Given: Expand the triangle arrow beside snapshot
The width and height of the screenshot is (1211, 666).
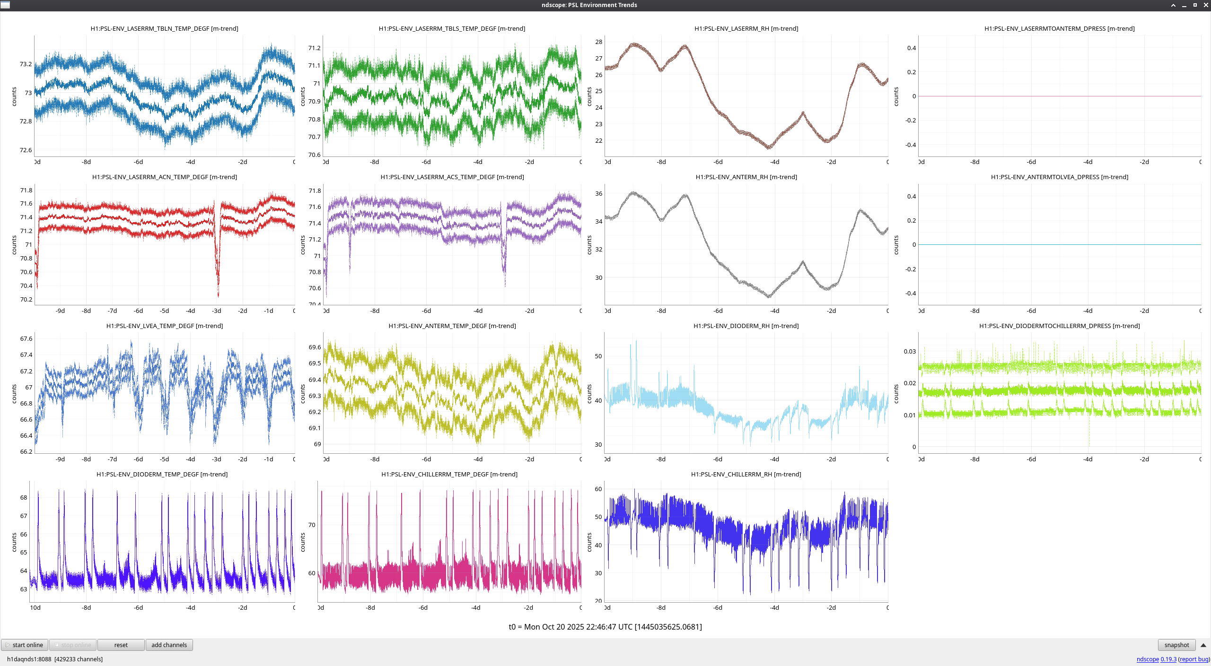Looking at the screenshot, I should [x=1203, y=645].
